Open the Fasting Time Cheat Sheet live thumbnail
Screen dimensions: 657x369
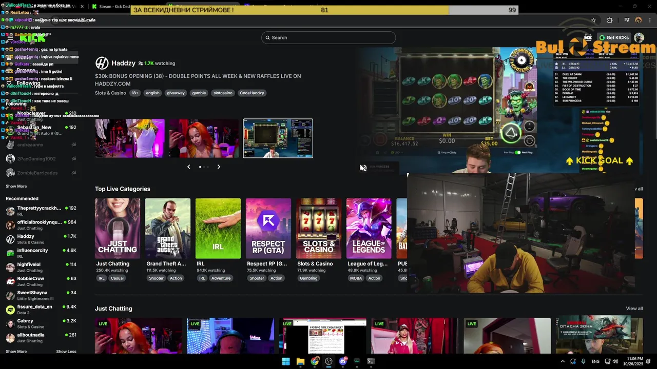325,336
